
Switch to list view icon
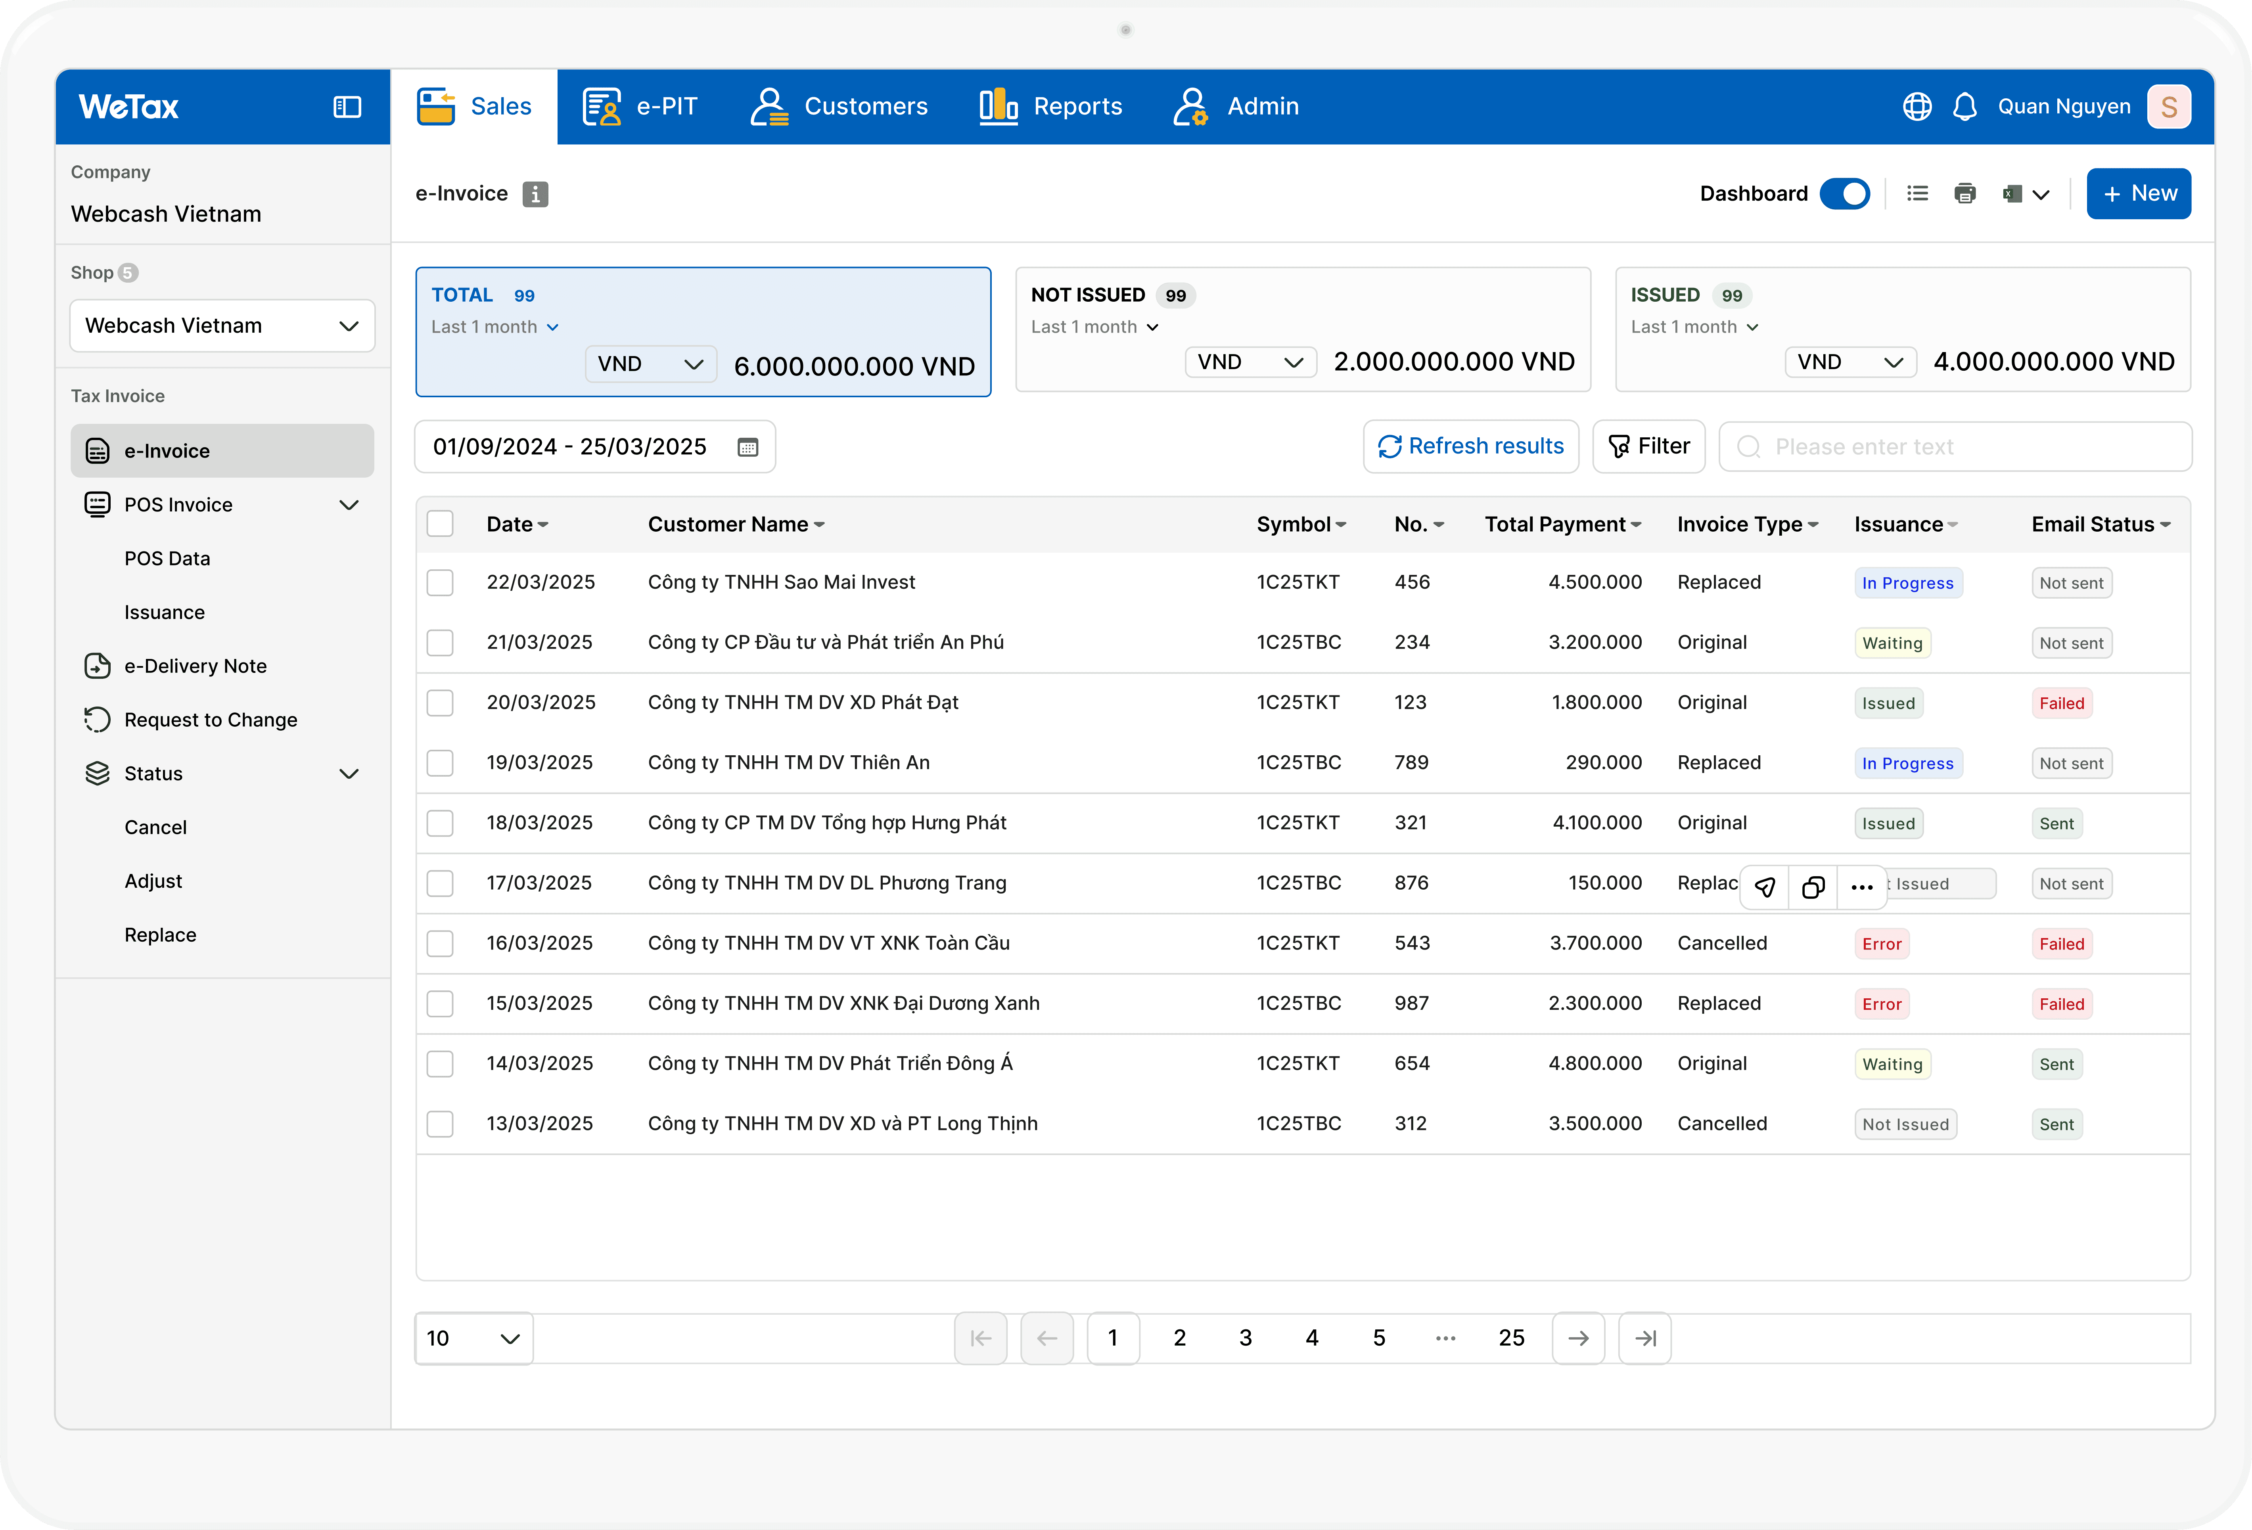tap(1917, 194)
